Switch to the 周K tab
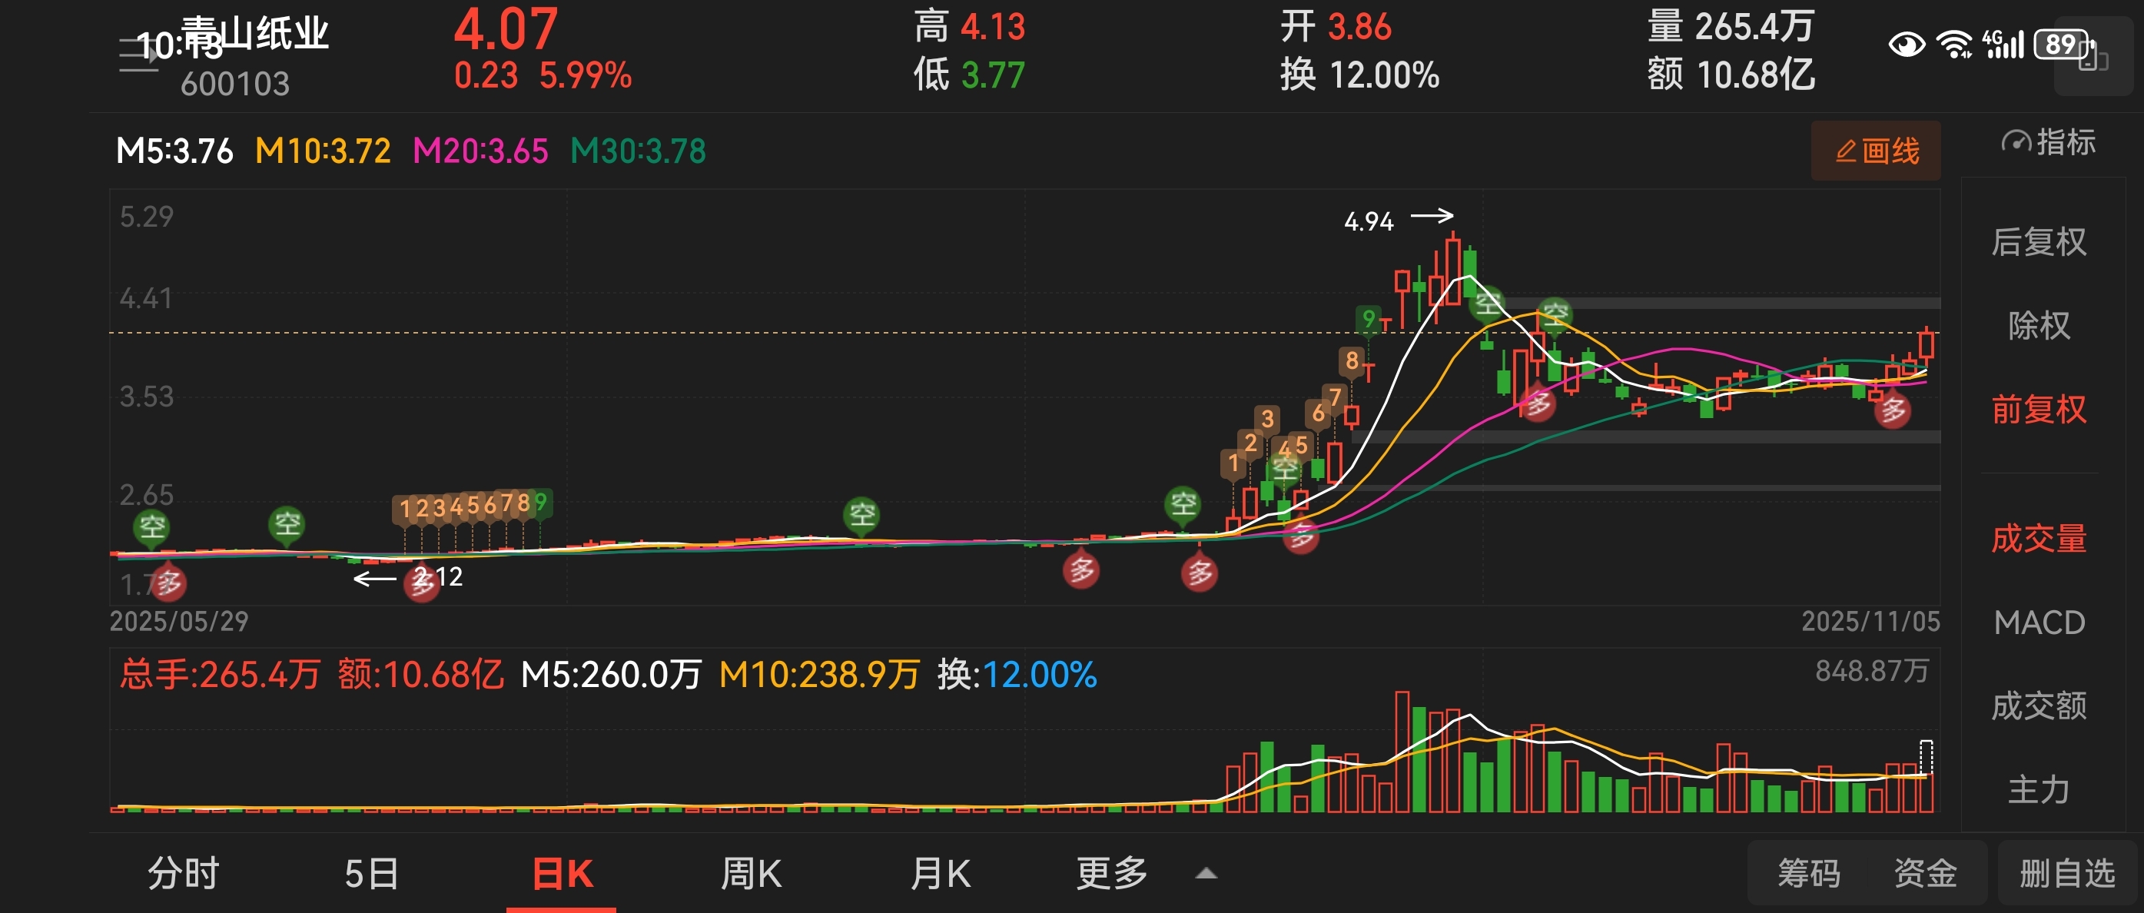This screenshot has height=913, width=2144. tap(751, 874)
